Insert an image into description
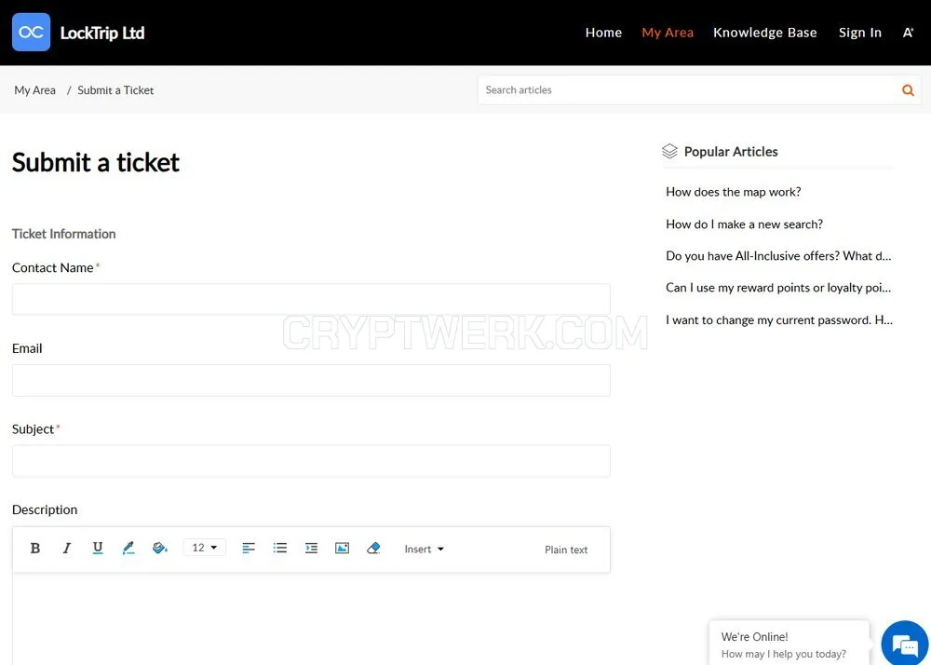The image size is (931, 665). (x=342, y=548)
